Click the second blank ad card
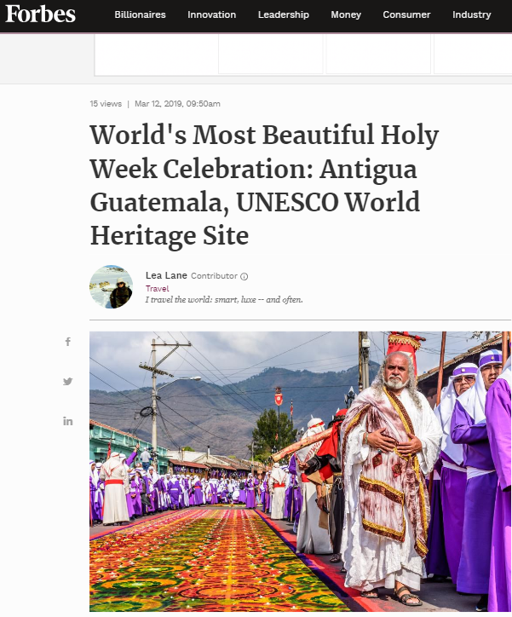This screenshot has height=617, width=512. point(271,55)
